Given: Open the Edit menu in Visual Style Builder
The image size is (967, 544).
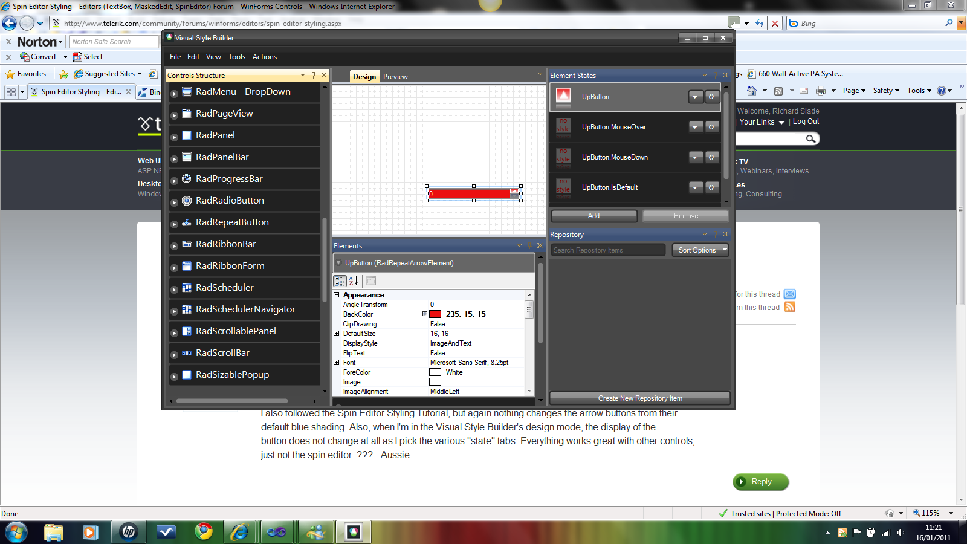Looking at the screenshot, I should point(193,57).
